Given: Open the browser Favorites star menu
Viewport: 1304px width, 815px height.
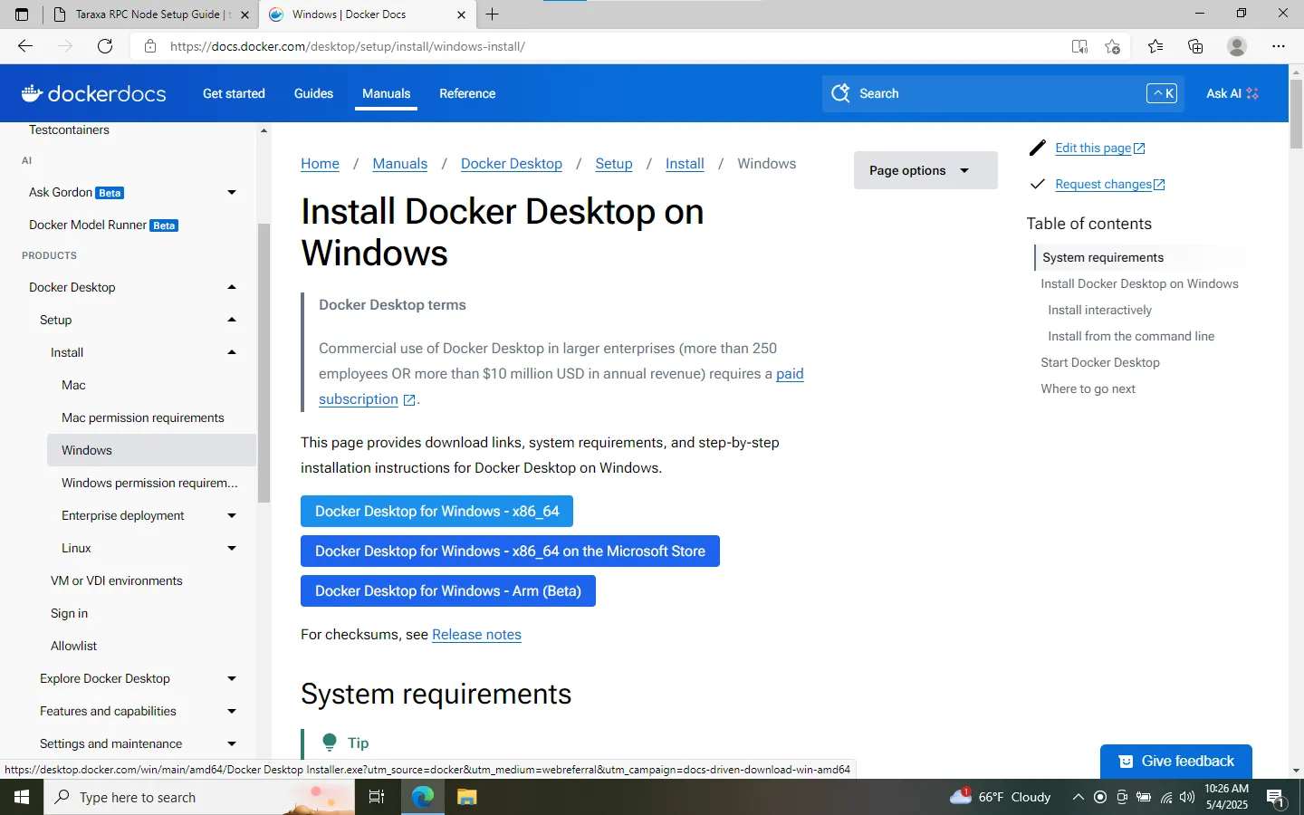Looking at the screenshot, I should click(1155, 46).
